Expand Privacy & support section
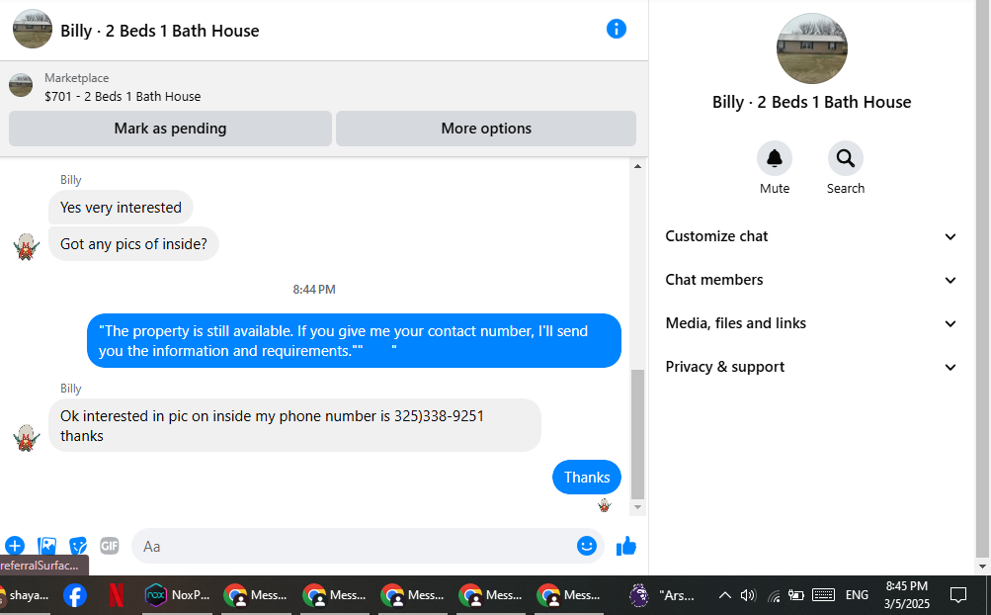Image resolution: width=991 pixels, height=615 pixels. tap(811, 367)
